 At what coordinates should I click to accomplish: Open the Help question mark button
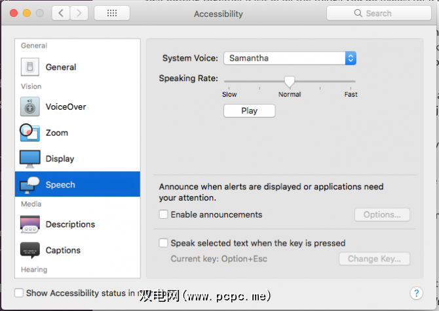pos(415,293)
